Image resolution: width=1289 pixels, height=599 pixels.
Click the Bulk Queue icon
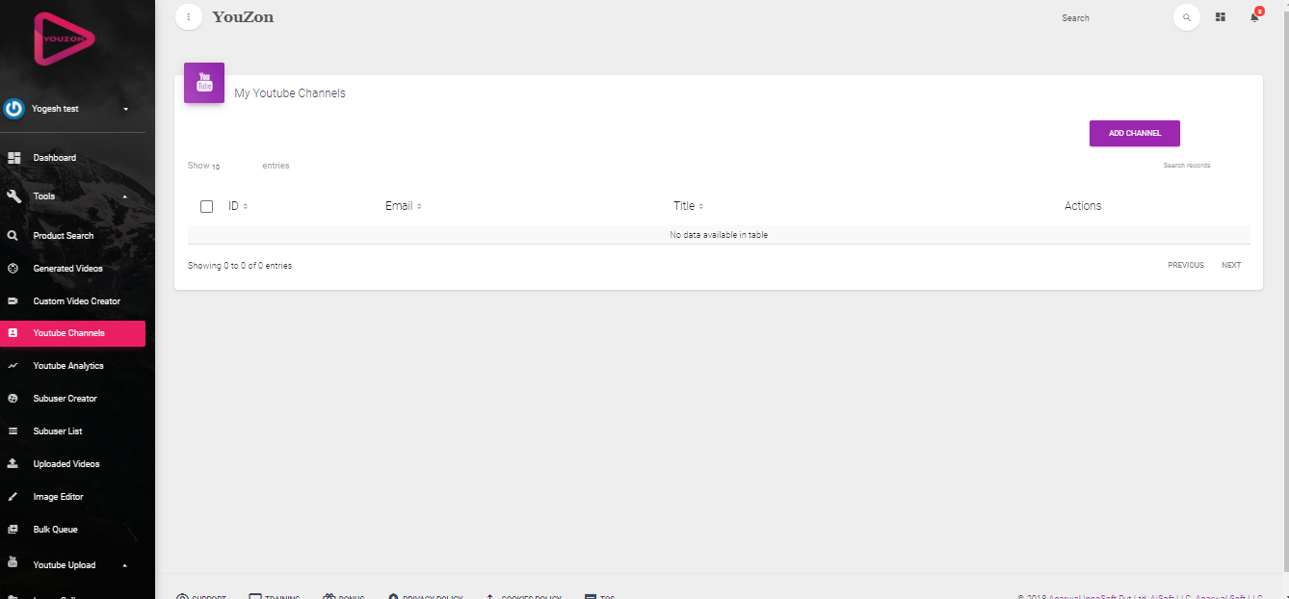[x=13, y=530]
